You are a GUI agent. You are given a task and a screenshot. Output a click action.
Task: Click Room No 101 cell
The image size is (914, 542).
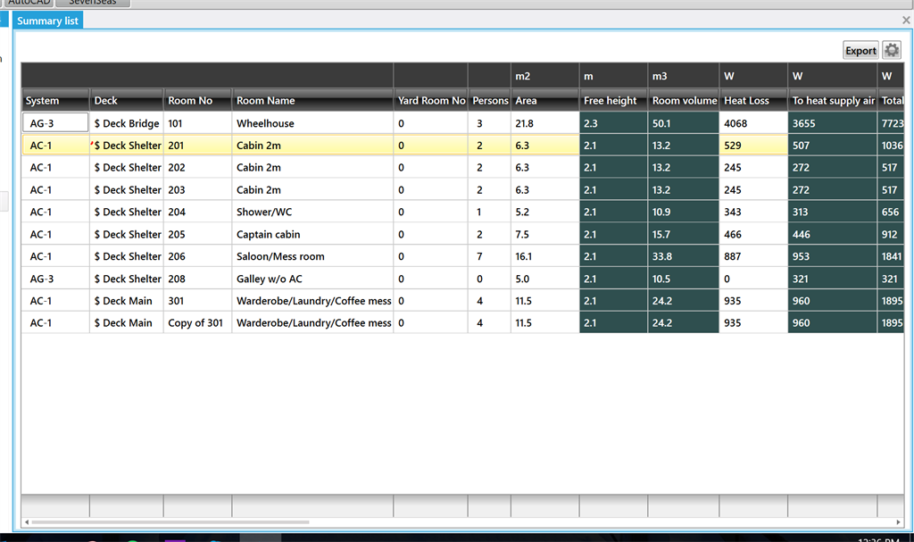pos(197,123)
